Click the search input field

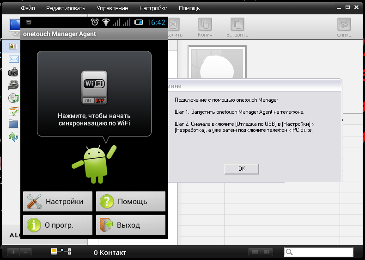coord(319,252)
